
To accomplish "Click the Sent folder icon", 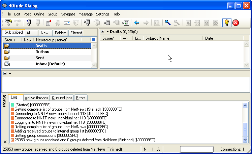I will coord(7,58).
